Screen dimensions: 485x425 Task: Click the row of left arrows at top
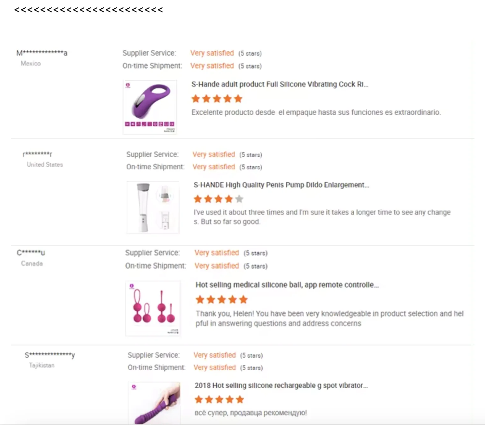coord(88,10)
